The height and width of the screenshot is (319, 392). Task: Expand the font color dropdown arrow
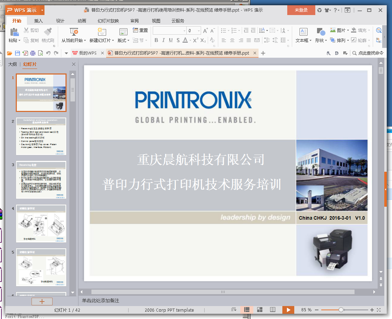pyautogui.click(x=190, y=40)
